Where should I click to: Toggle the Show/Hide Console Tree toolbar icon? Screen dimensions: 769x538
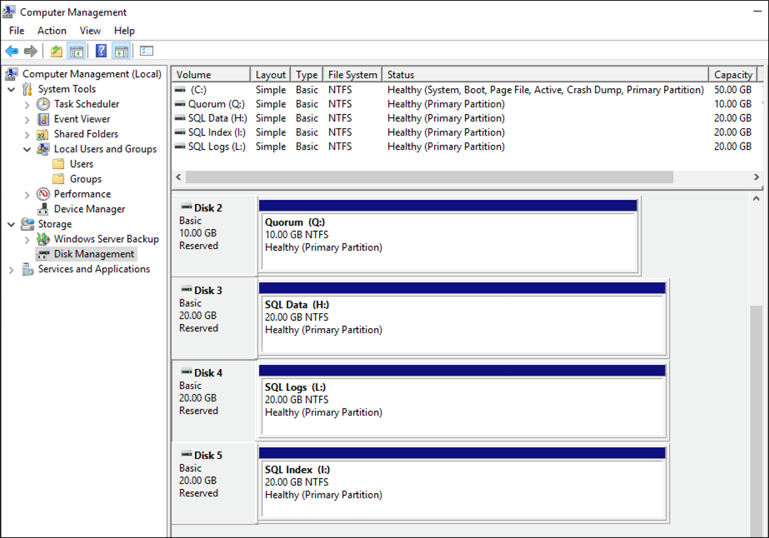[76, 51]
